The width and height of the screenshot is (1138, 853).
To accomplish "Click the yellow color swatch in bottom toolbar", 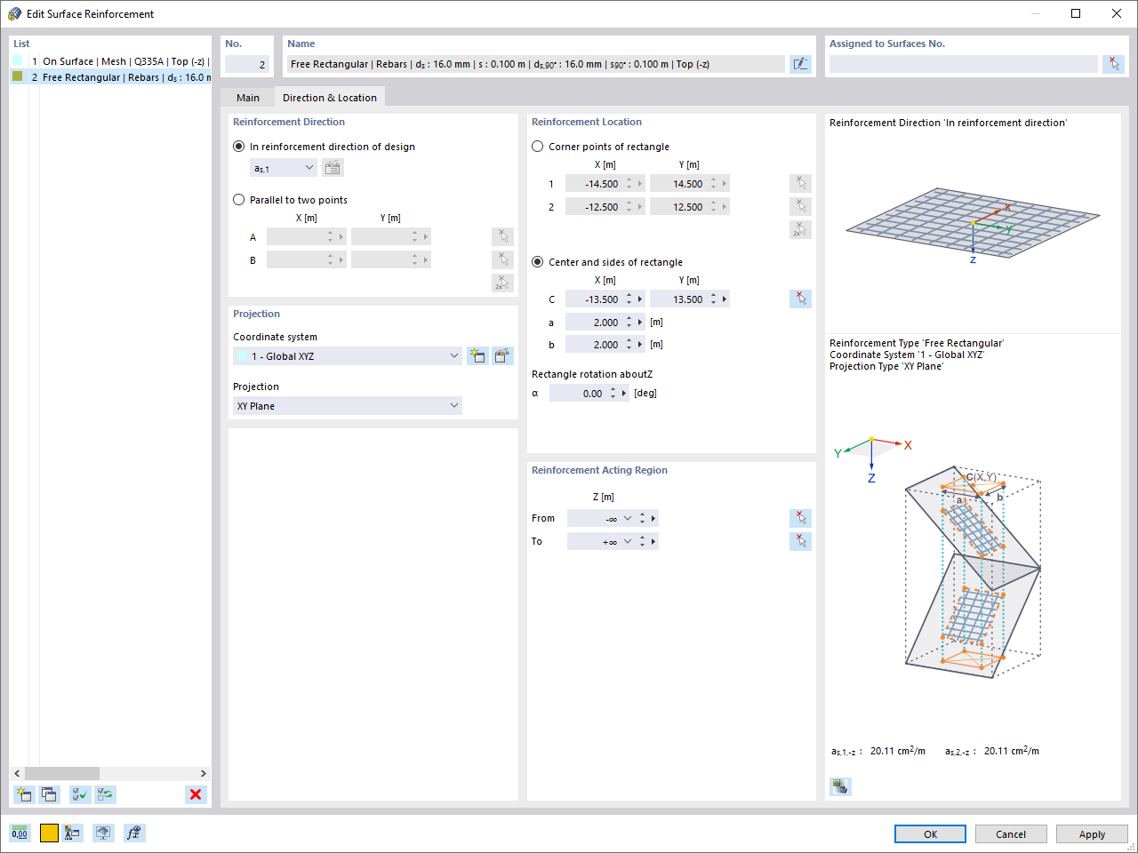I will [49, 833].
